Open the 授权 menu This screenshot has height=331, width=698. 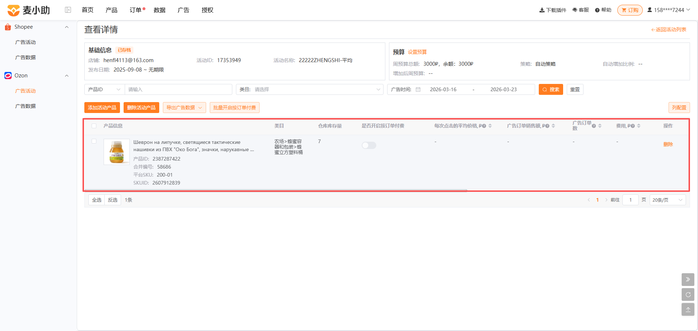point(208,10)
